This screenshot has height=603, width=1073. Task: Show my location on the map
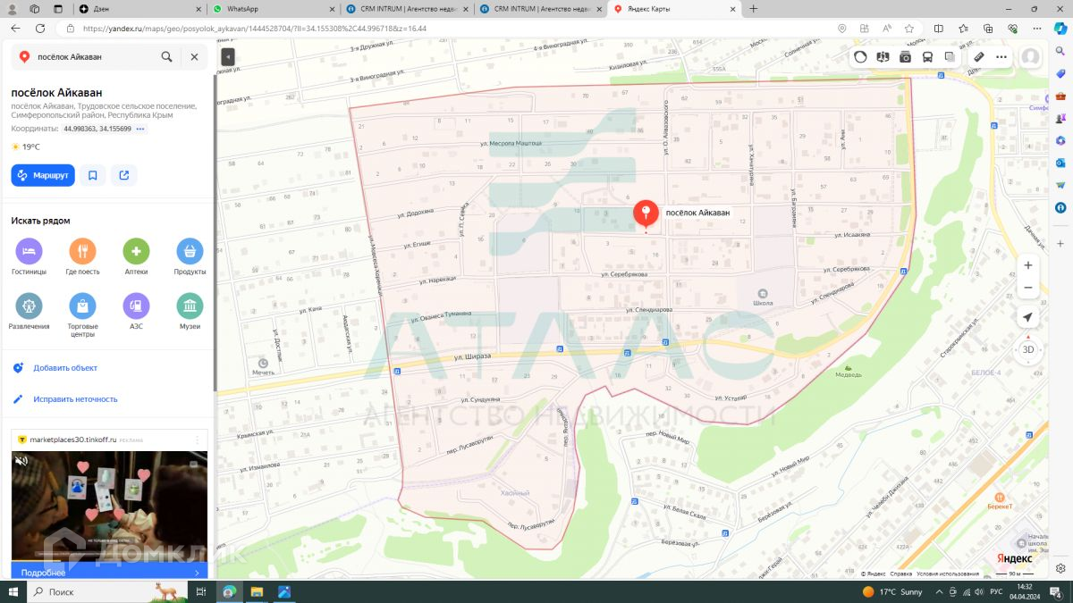pos(1028,317)
